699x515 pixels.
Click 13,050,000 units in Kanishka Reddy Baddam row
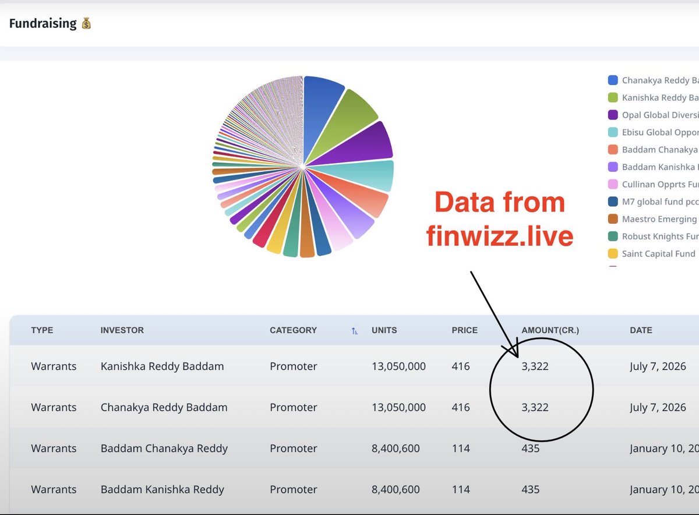(398, 366)
